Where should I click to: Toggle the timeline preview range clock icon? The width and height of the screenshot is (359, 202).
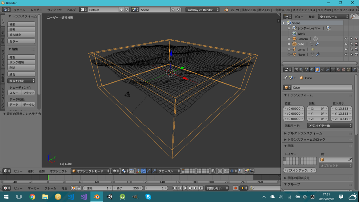pyautogui.click(x=73, y=188)
